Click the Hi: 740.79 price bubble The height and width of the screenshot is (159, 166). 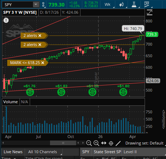click(x=133, y=29)
